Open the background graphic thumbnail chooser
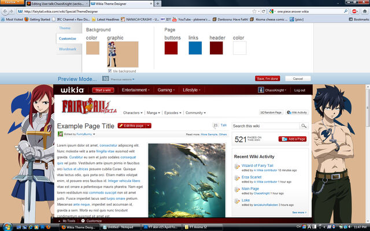 point(123,54)
